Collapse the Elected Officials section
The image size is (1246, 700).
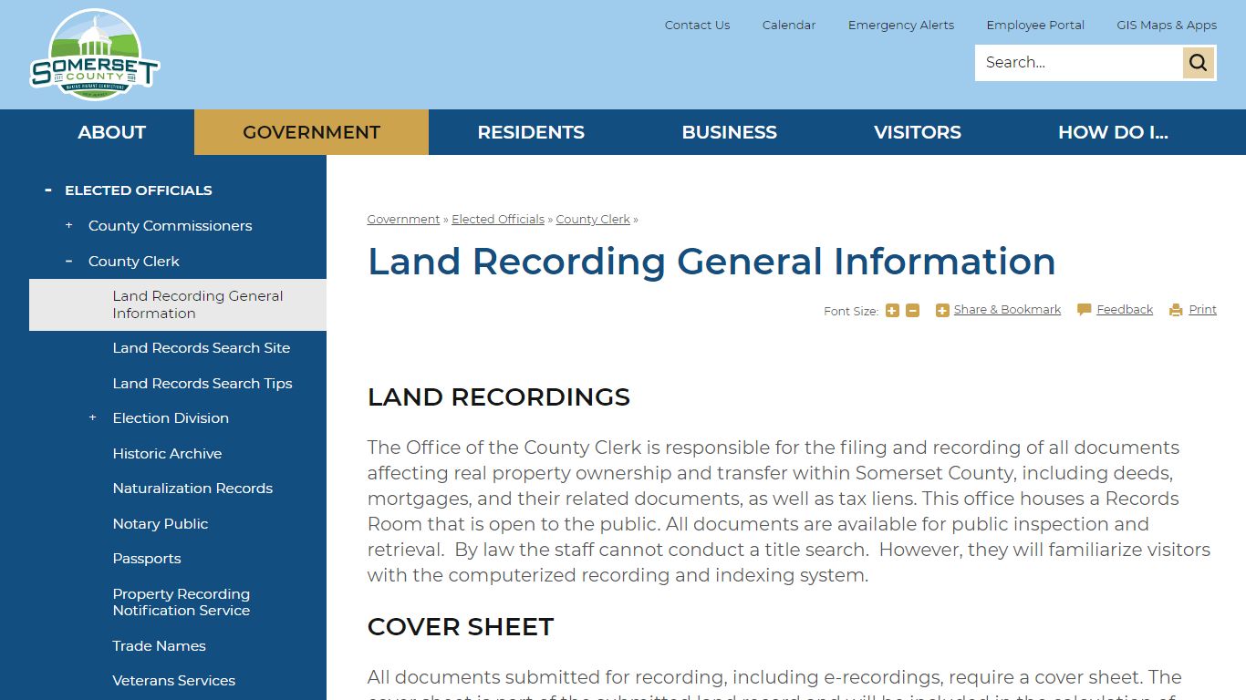[x=47, y=189]
